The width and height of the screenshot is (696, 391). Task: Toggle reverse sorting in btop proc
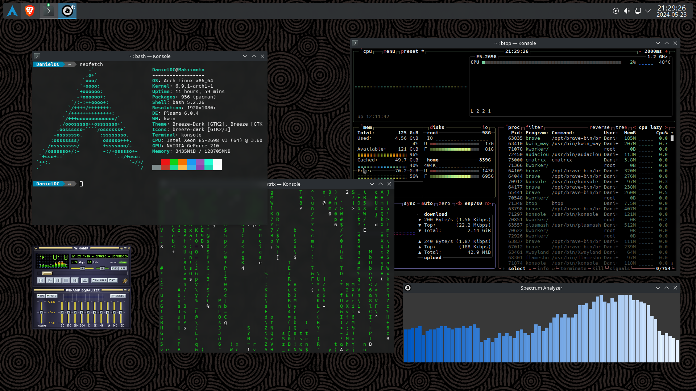tap(600, 127)
